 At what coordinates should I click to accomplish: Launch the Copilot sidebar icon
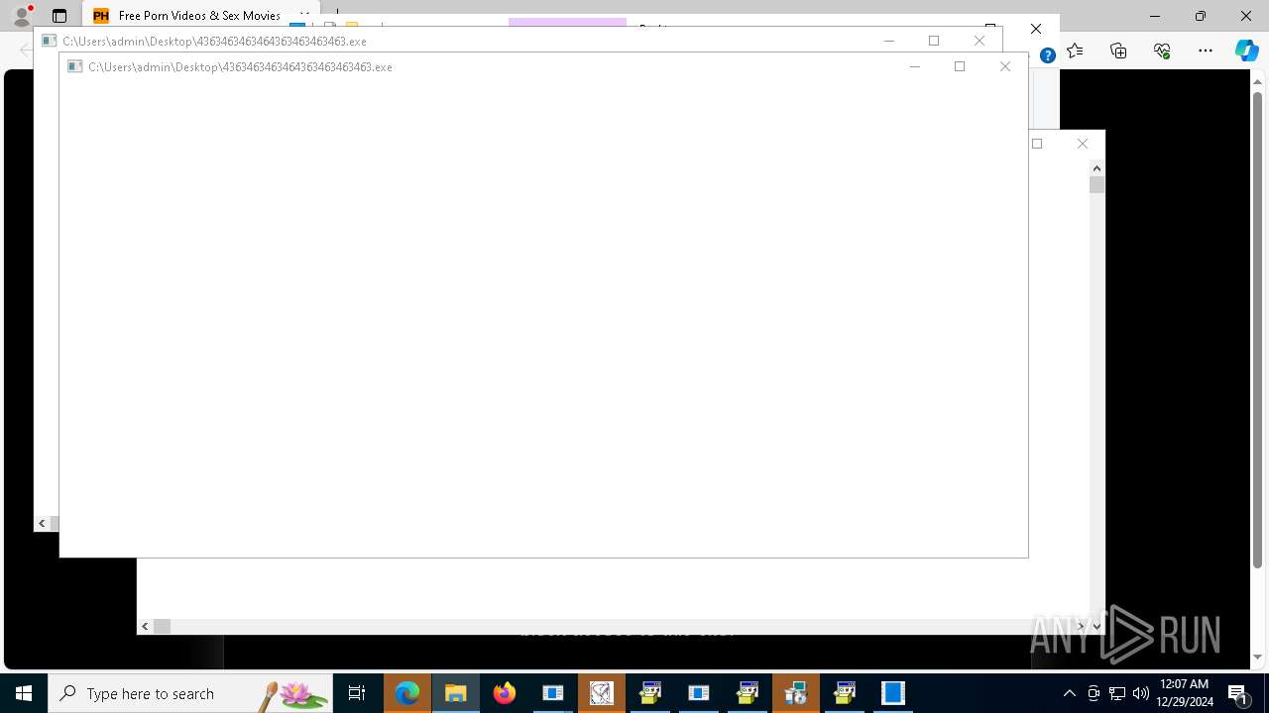[x=1246, y=51]
